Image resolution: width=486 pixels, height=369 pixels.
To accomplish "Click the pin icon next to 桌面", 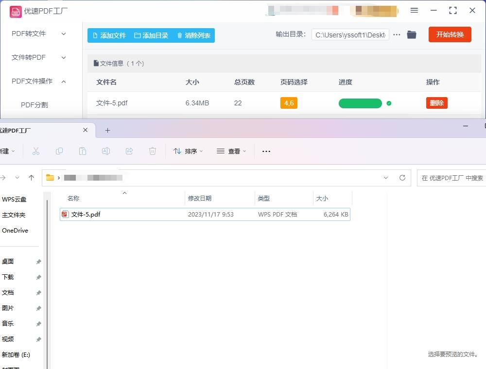I will coord(38,262).
